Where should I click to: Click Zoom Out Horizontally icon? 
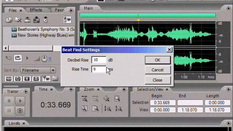coord(95,99)
